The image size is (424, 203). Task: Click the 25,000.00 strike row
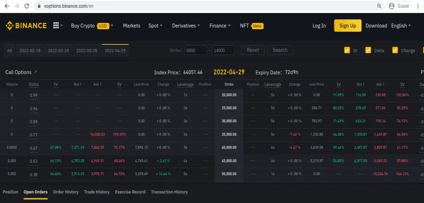212,108
